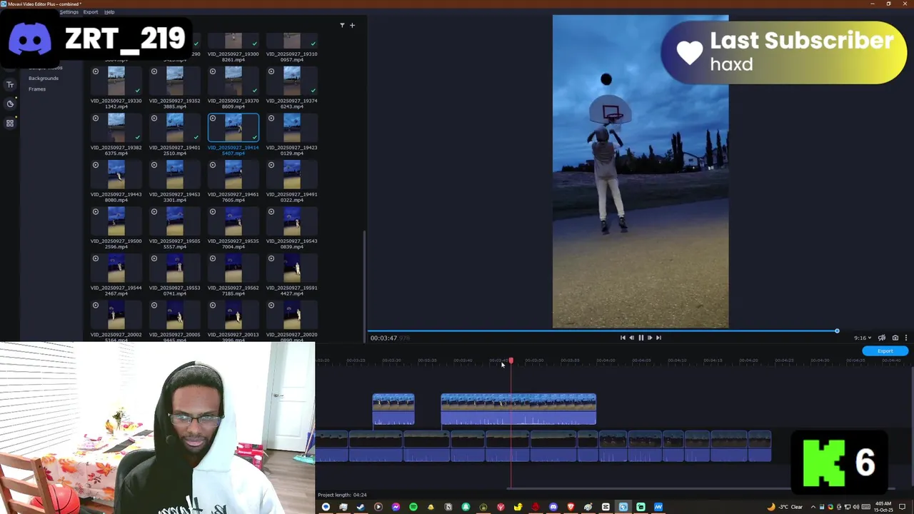The width and height of the screenshot is (914, 514).
Task: Open the taskbar weather widget showing Clear
Action: coord(785,508)
